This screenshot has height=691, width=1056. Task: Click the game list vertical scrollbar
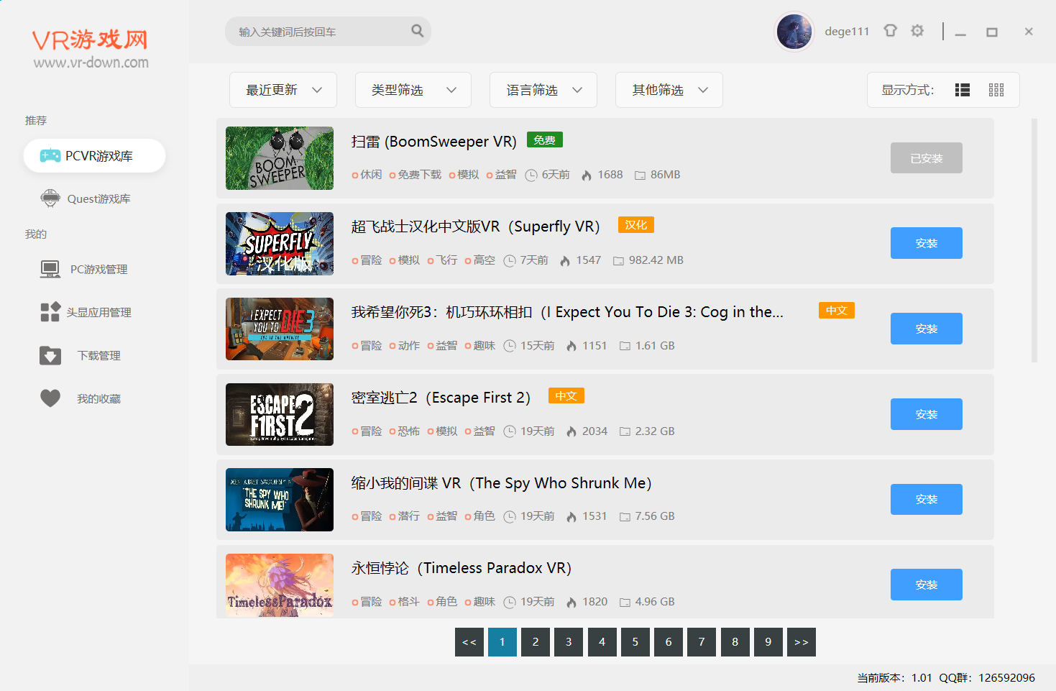(x=1034, y=240)
